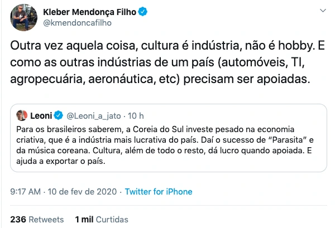335x228 pixels.
Task: Click the 9:17 AM tweet timestamp
Action: (x=26, y=191)
